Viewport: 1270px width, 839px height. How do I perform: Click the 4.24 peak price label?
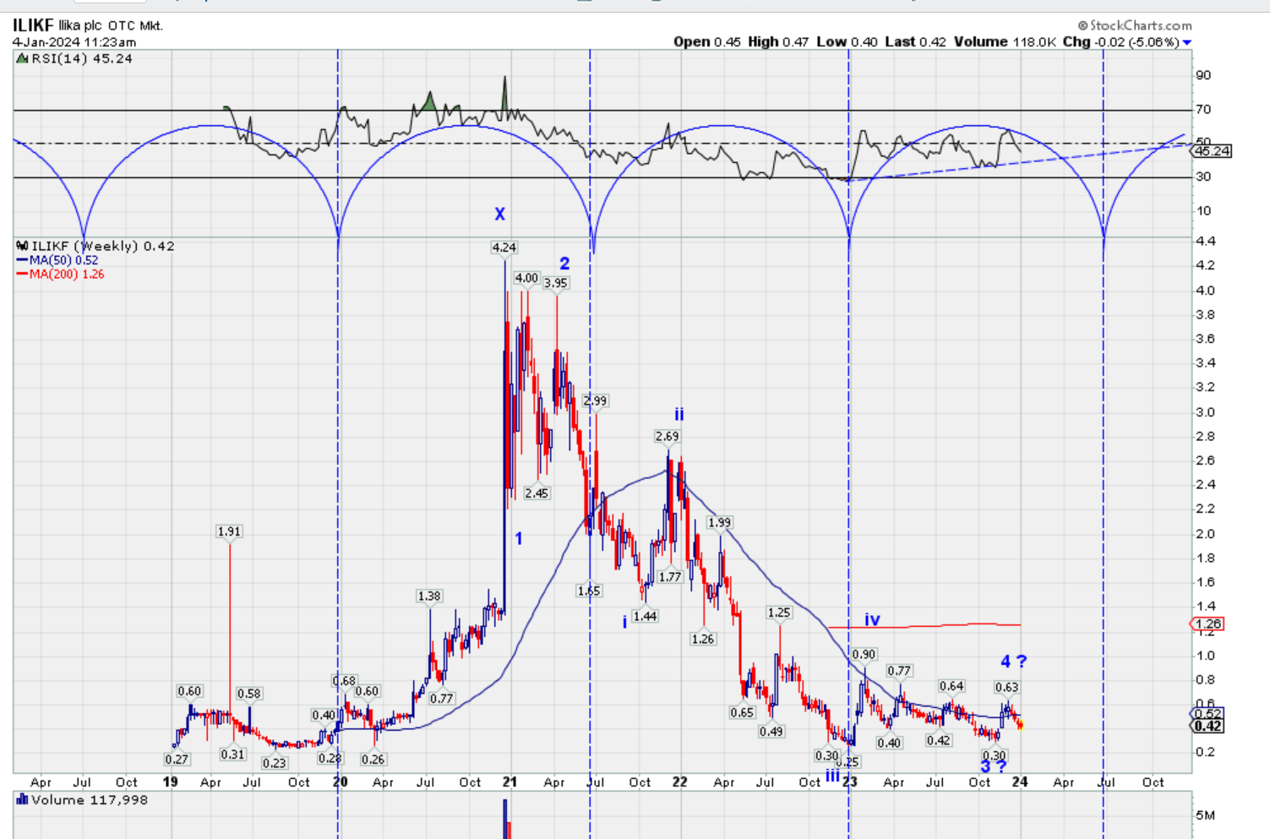pos(504,248)
